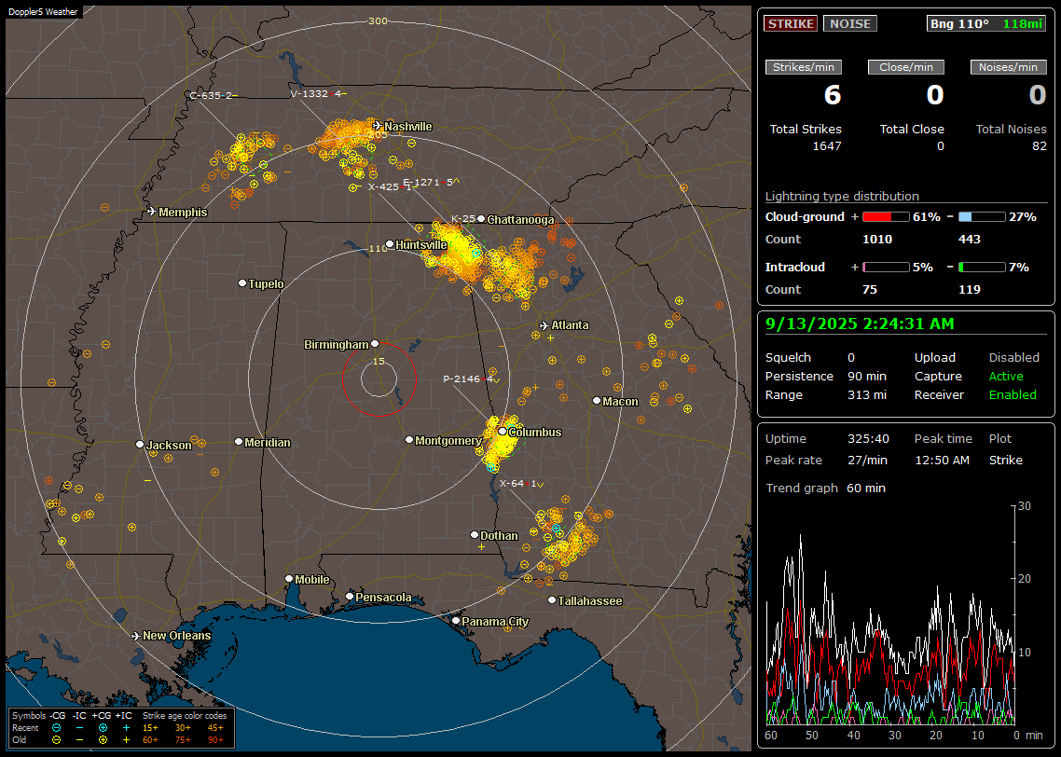1061x757 pixels.
Task: Click the storm cell label K-25
Action: (463, 218)
